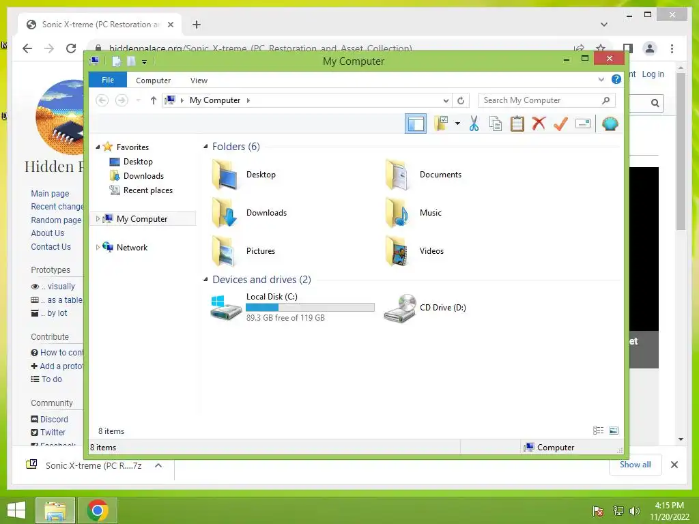The width and height of the screenshot is (699, 524).
Task: Switch to Details view icon
Action: [x=598, y=431]
